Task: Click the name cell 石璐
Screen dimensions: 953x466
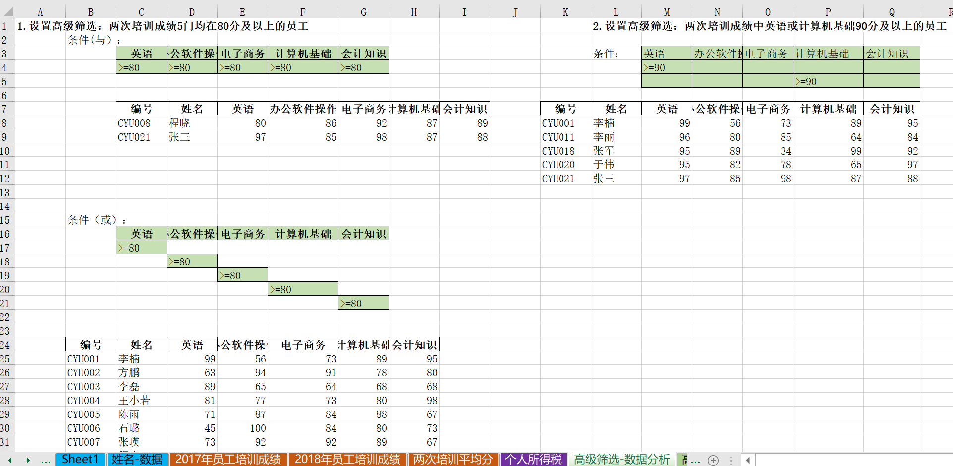Action: pyautogui.click(x=141, y=428)
